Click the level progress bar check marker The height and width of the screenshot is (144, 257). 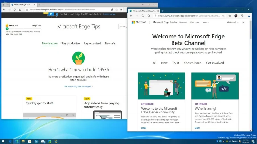tap(7, 29)
